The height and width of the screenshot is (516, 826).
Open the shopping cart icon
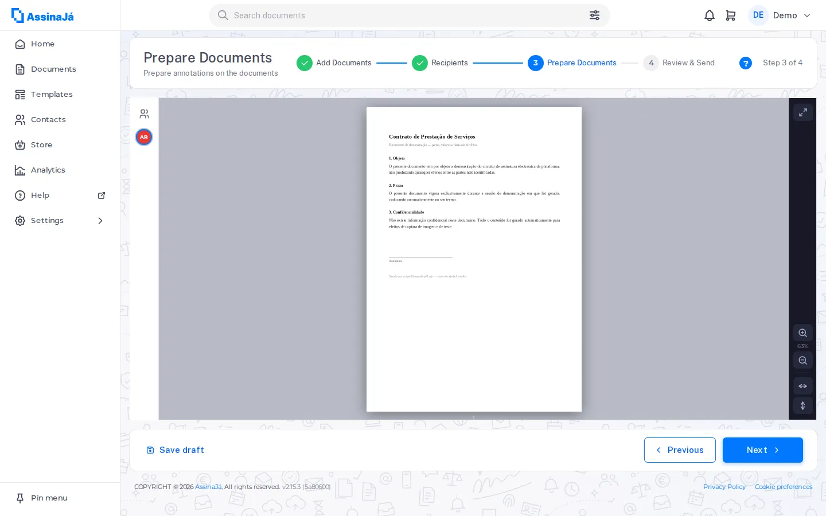[730, 15]
